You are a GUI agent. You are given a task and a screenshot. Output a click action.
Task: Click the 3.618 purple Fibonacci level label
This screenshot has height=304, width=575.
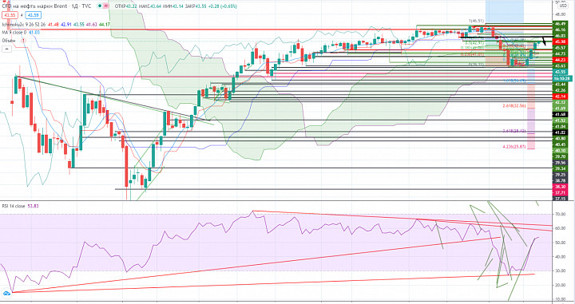coord(514,131)
